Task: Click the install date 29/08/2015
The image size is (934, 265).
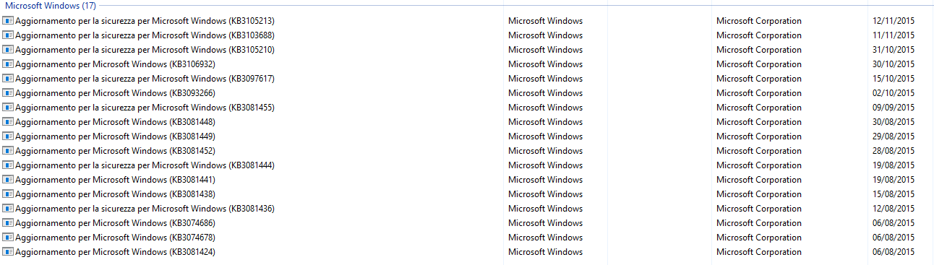Action: (x=894, y=136)
